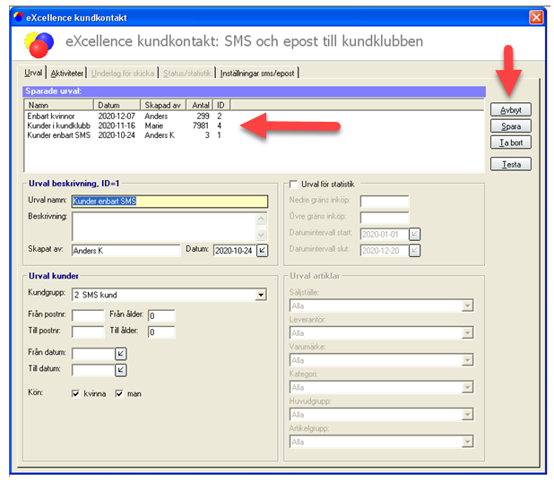The image size is (554, 482).
Task: Open Inställningar sms/epost tab
Action: [257, 73]
